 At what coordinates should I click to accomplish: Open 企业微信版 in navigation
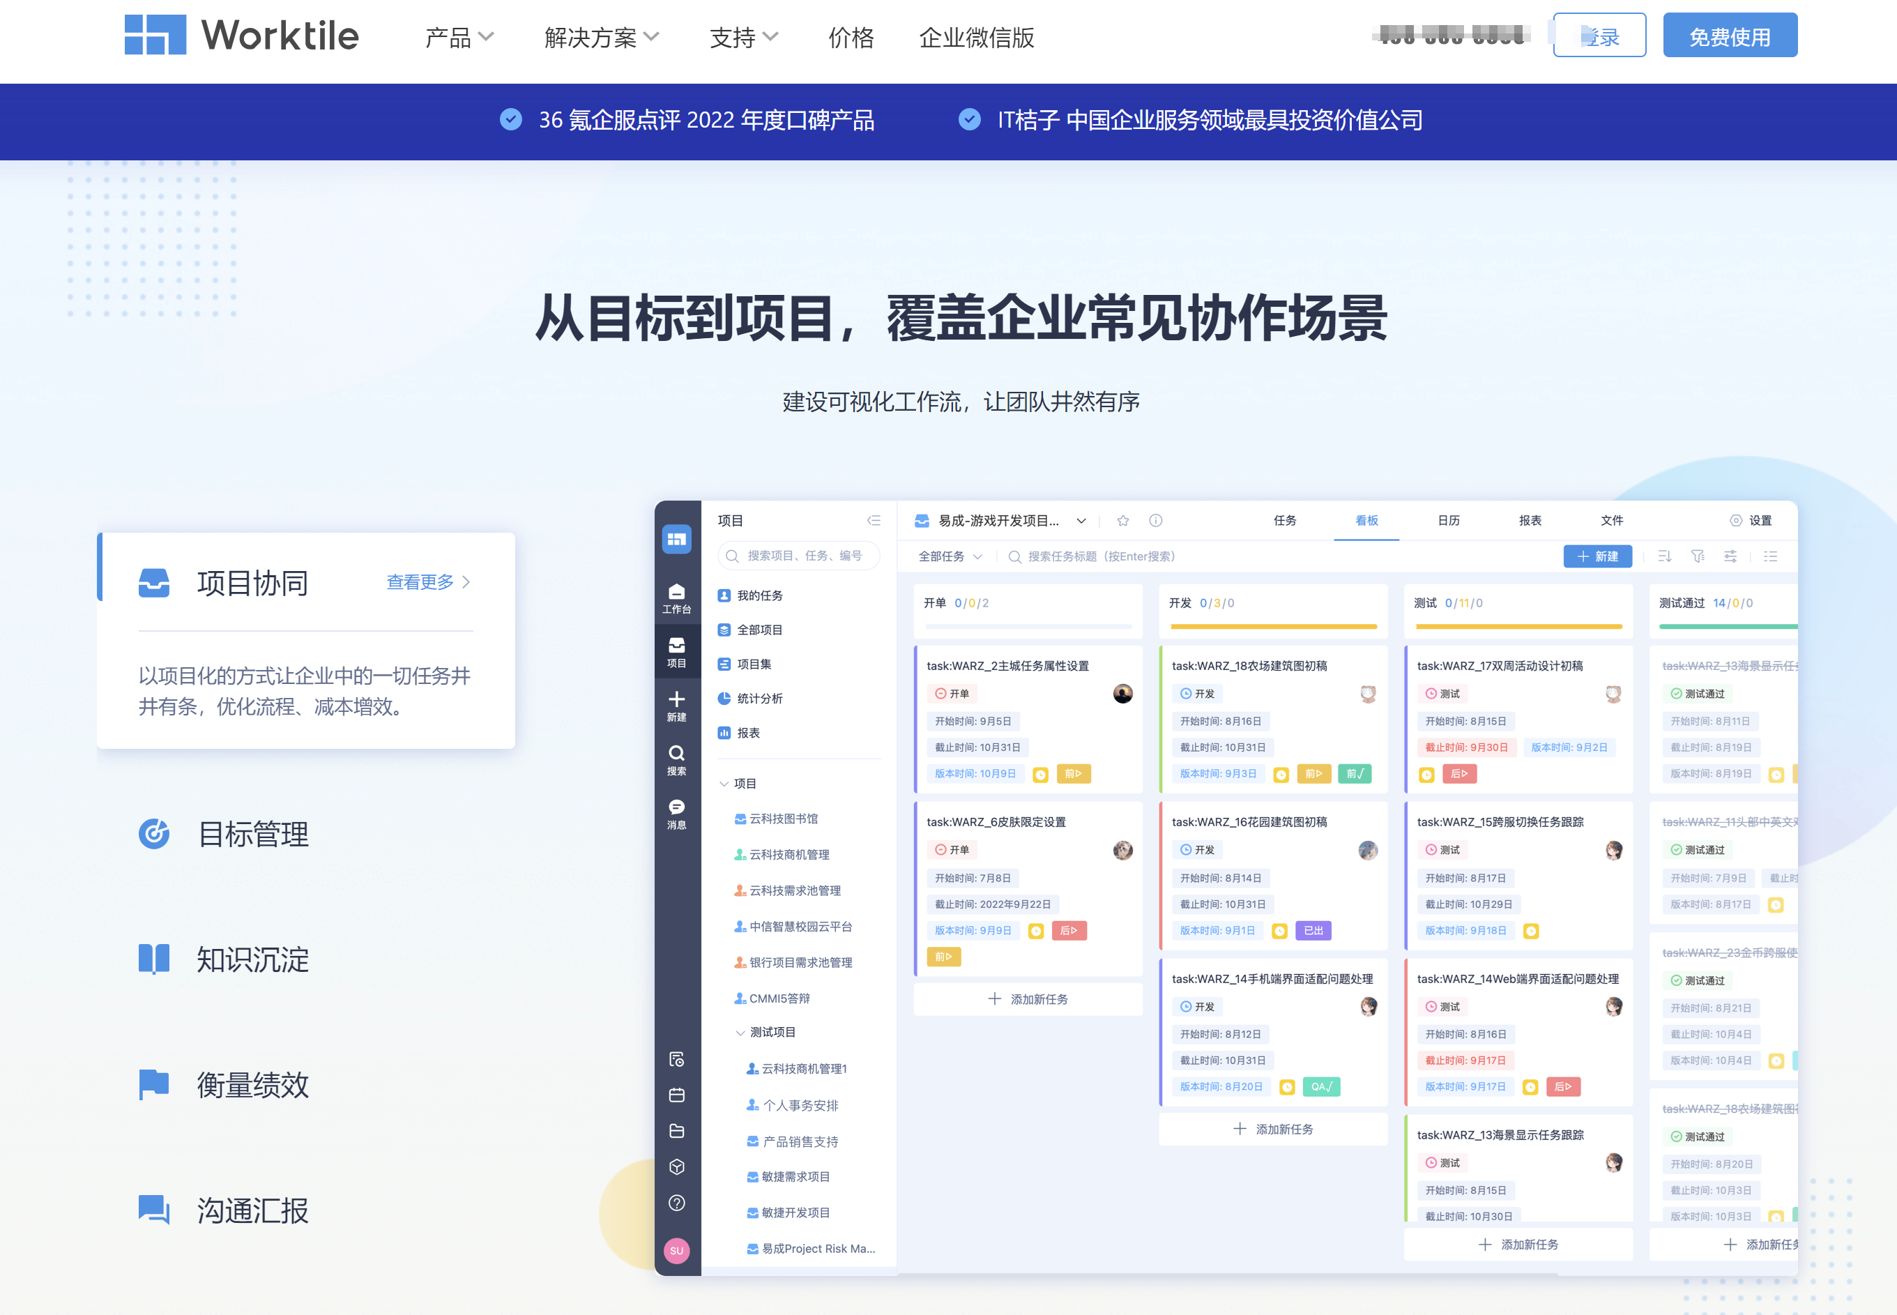(x=976, y=37)
